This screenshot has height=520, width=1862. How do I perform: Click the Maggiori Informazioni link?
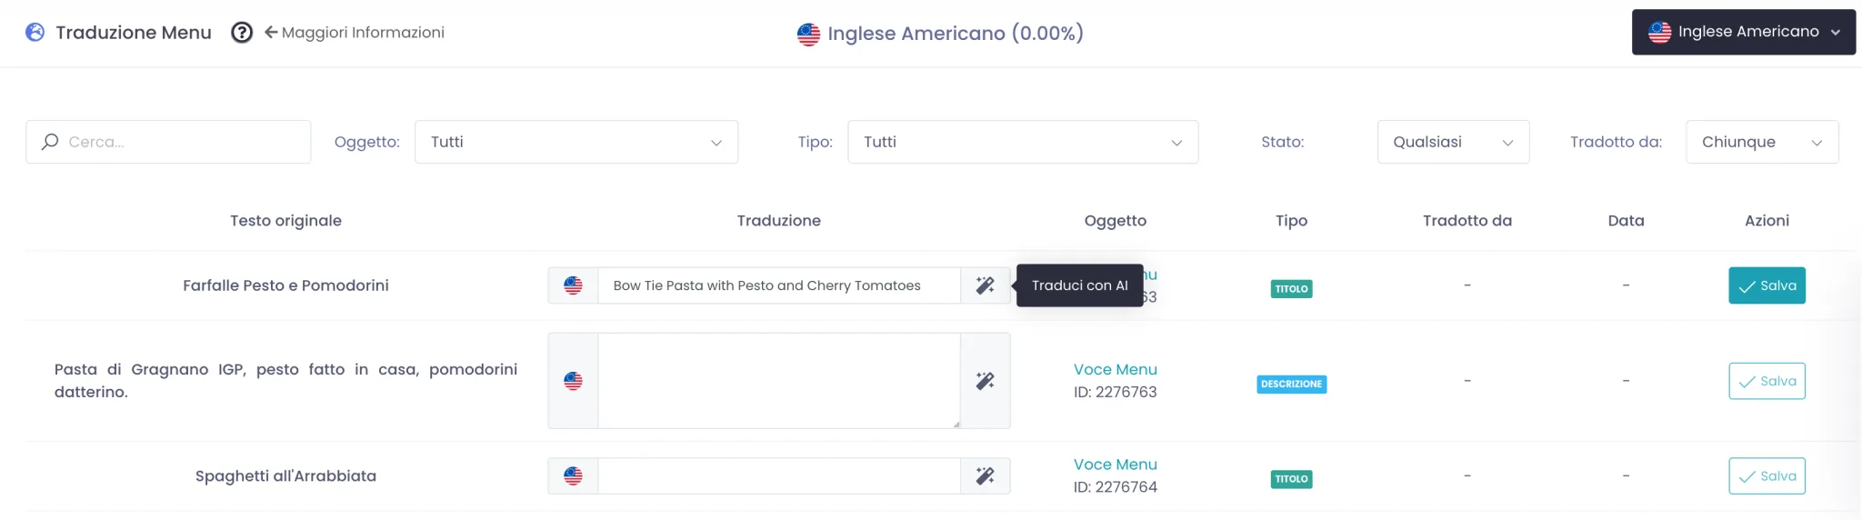tap(363, 33)
